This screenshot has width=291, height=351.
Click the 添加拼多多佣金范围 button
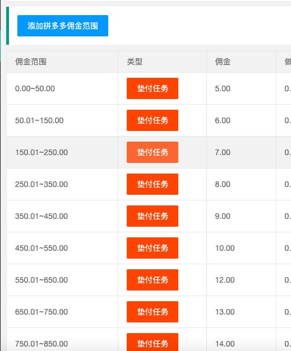(63, 26)
